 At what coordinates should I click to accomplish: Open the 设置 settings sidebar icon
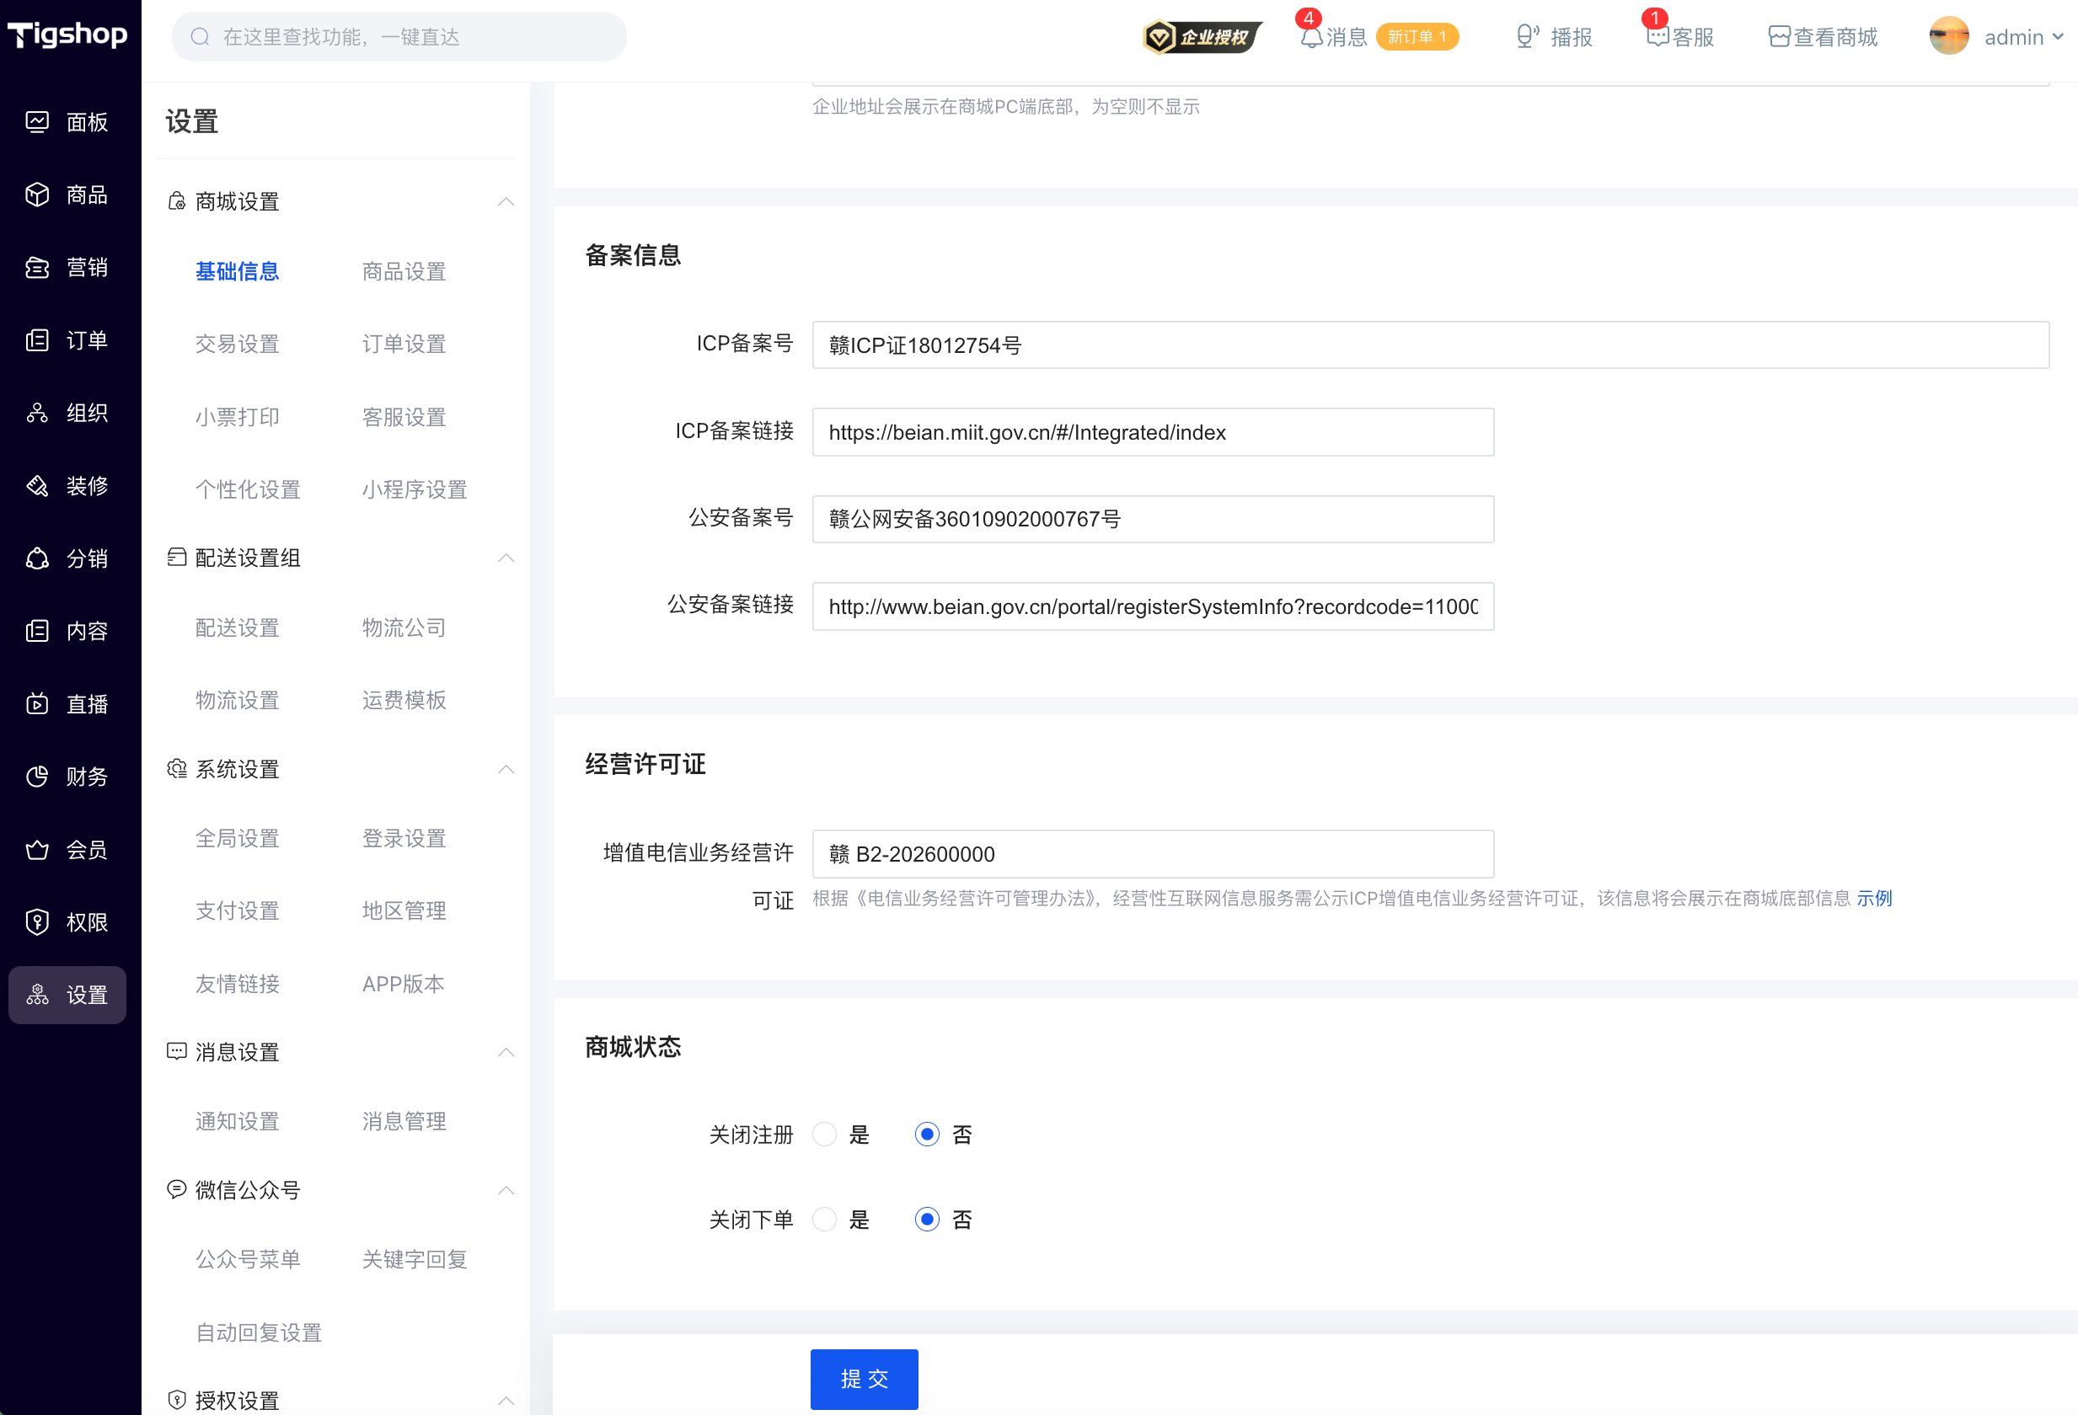pyautogui.click(x=37, y=995)
